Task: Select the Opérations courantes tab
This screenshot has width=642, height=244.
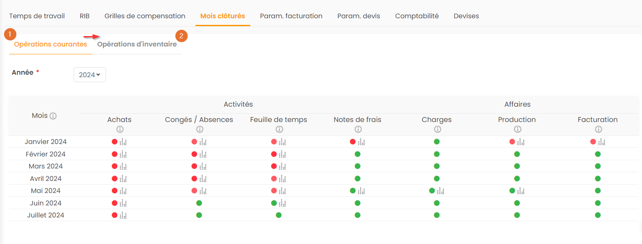Action: pos(50,44)
